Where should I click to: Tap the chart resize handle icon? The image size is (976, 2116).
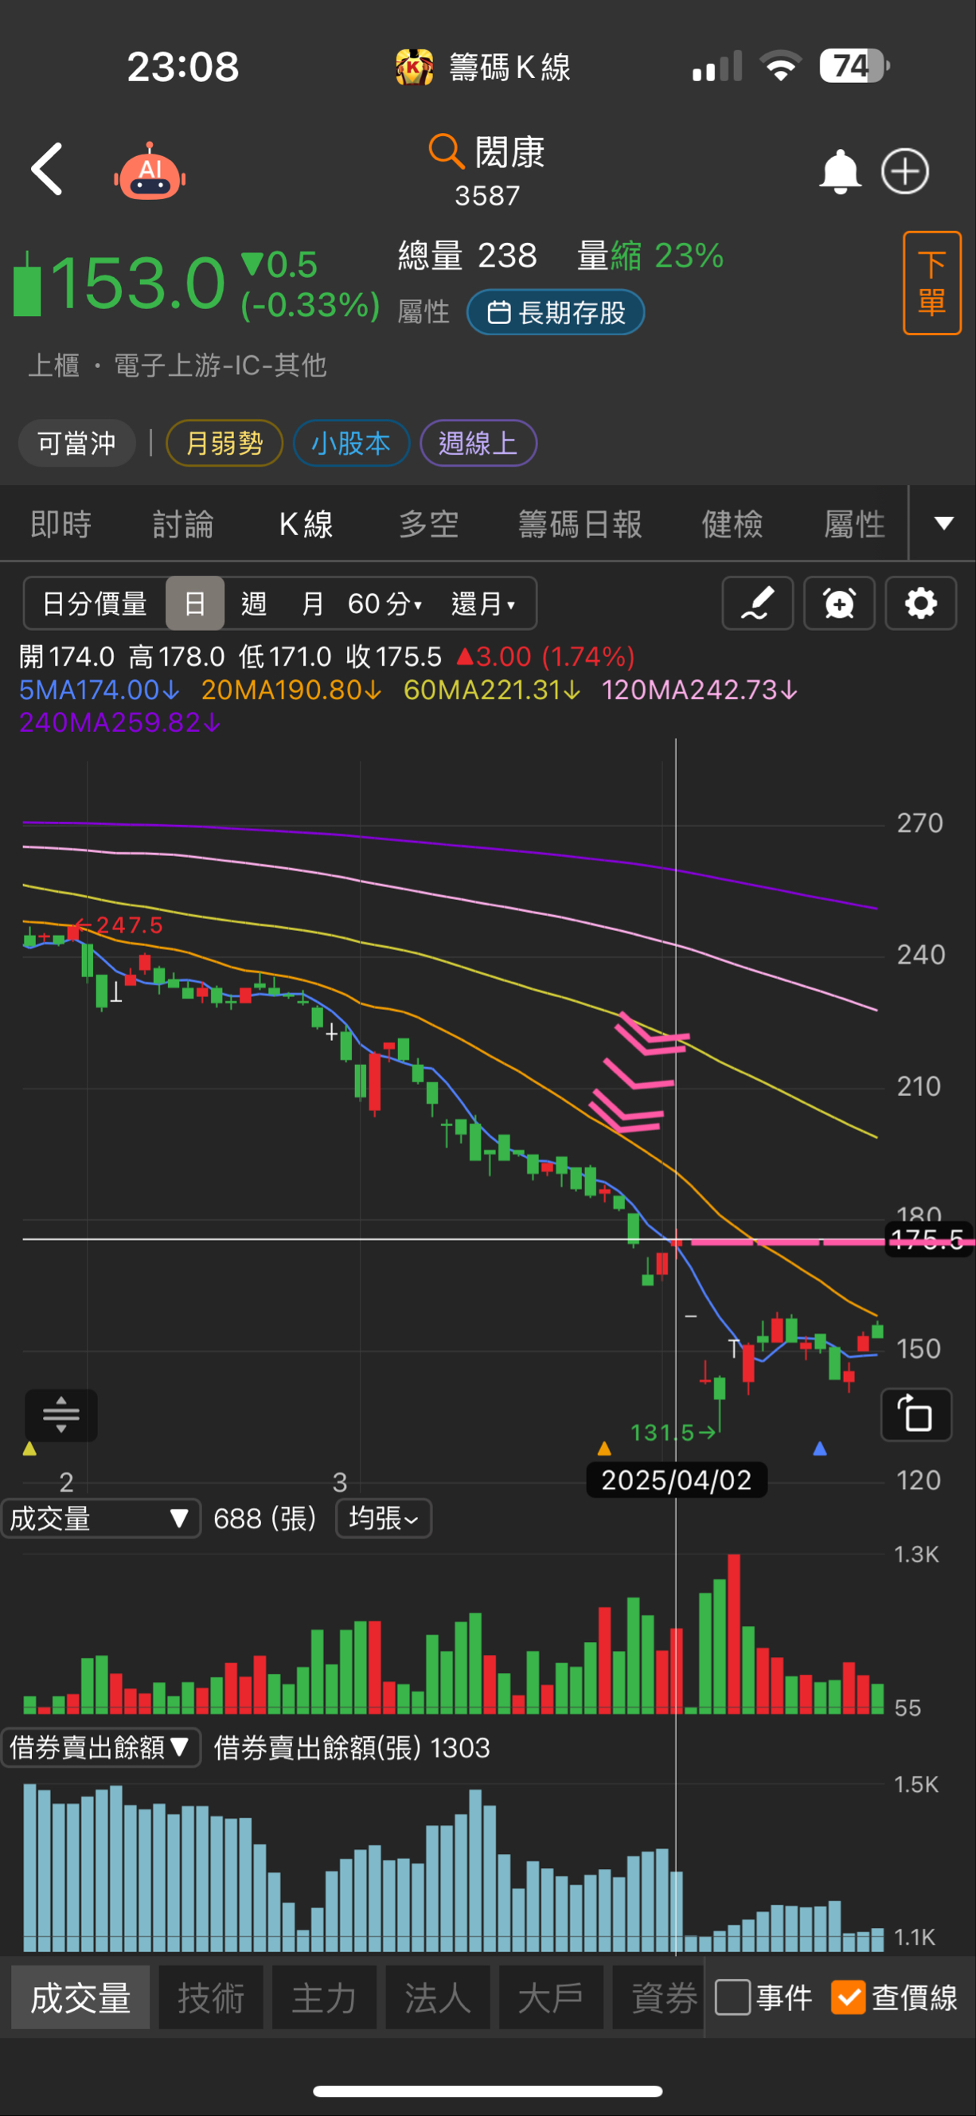[x=61, y=1415]
